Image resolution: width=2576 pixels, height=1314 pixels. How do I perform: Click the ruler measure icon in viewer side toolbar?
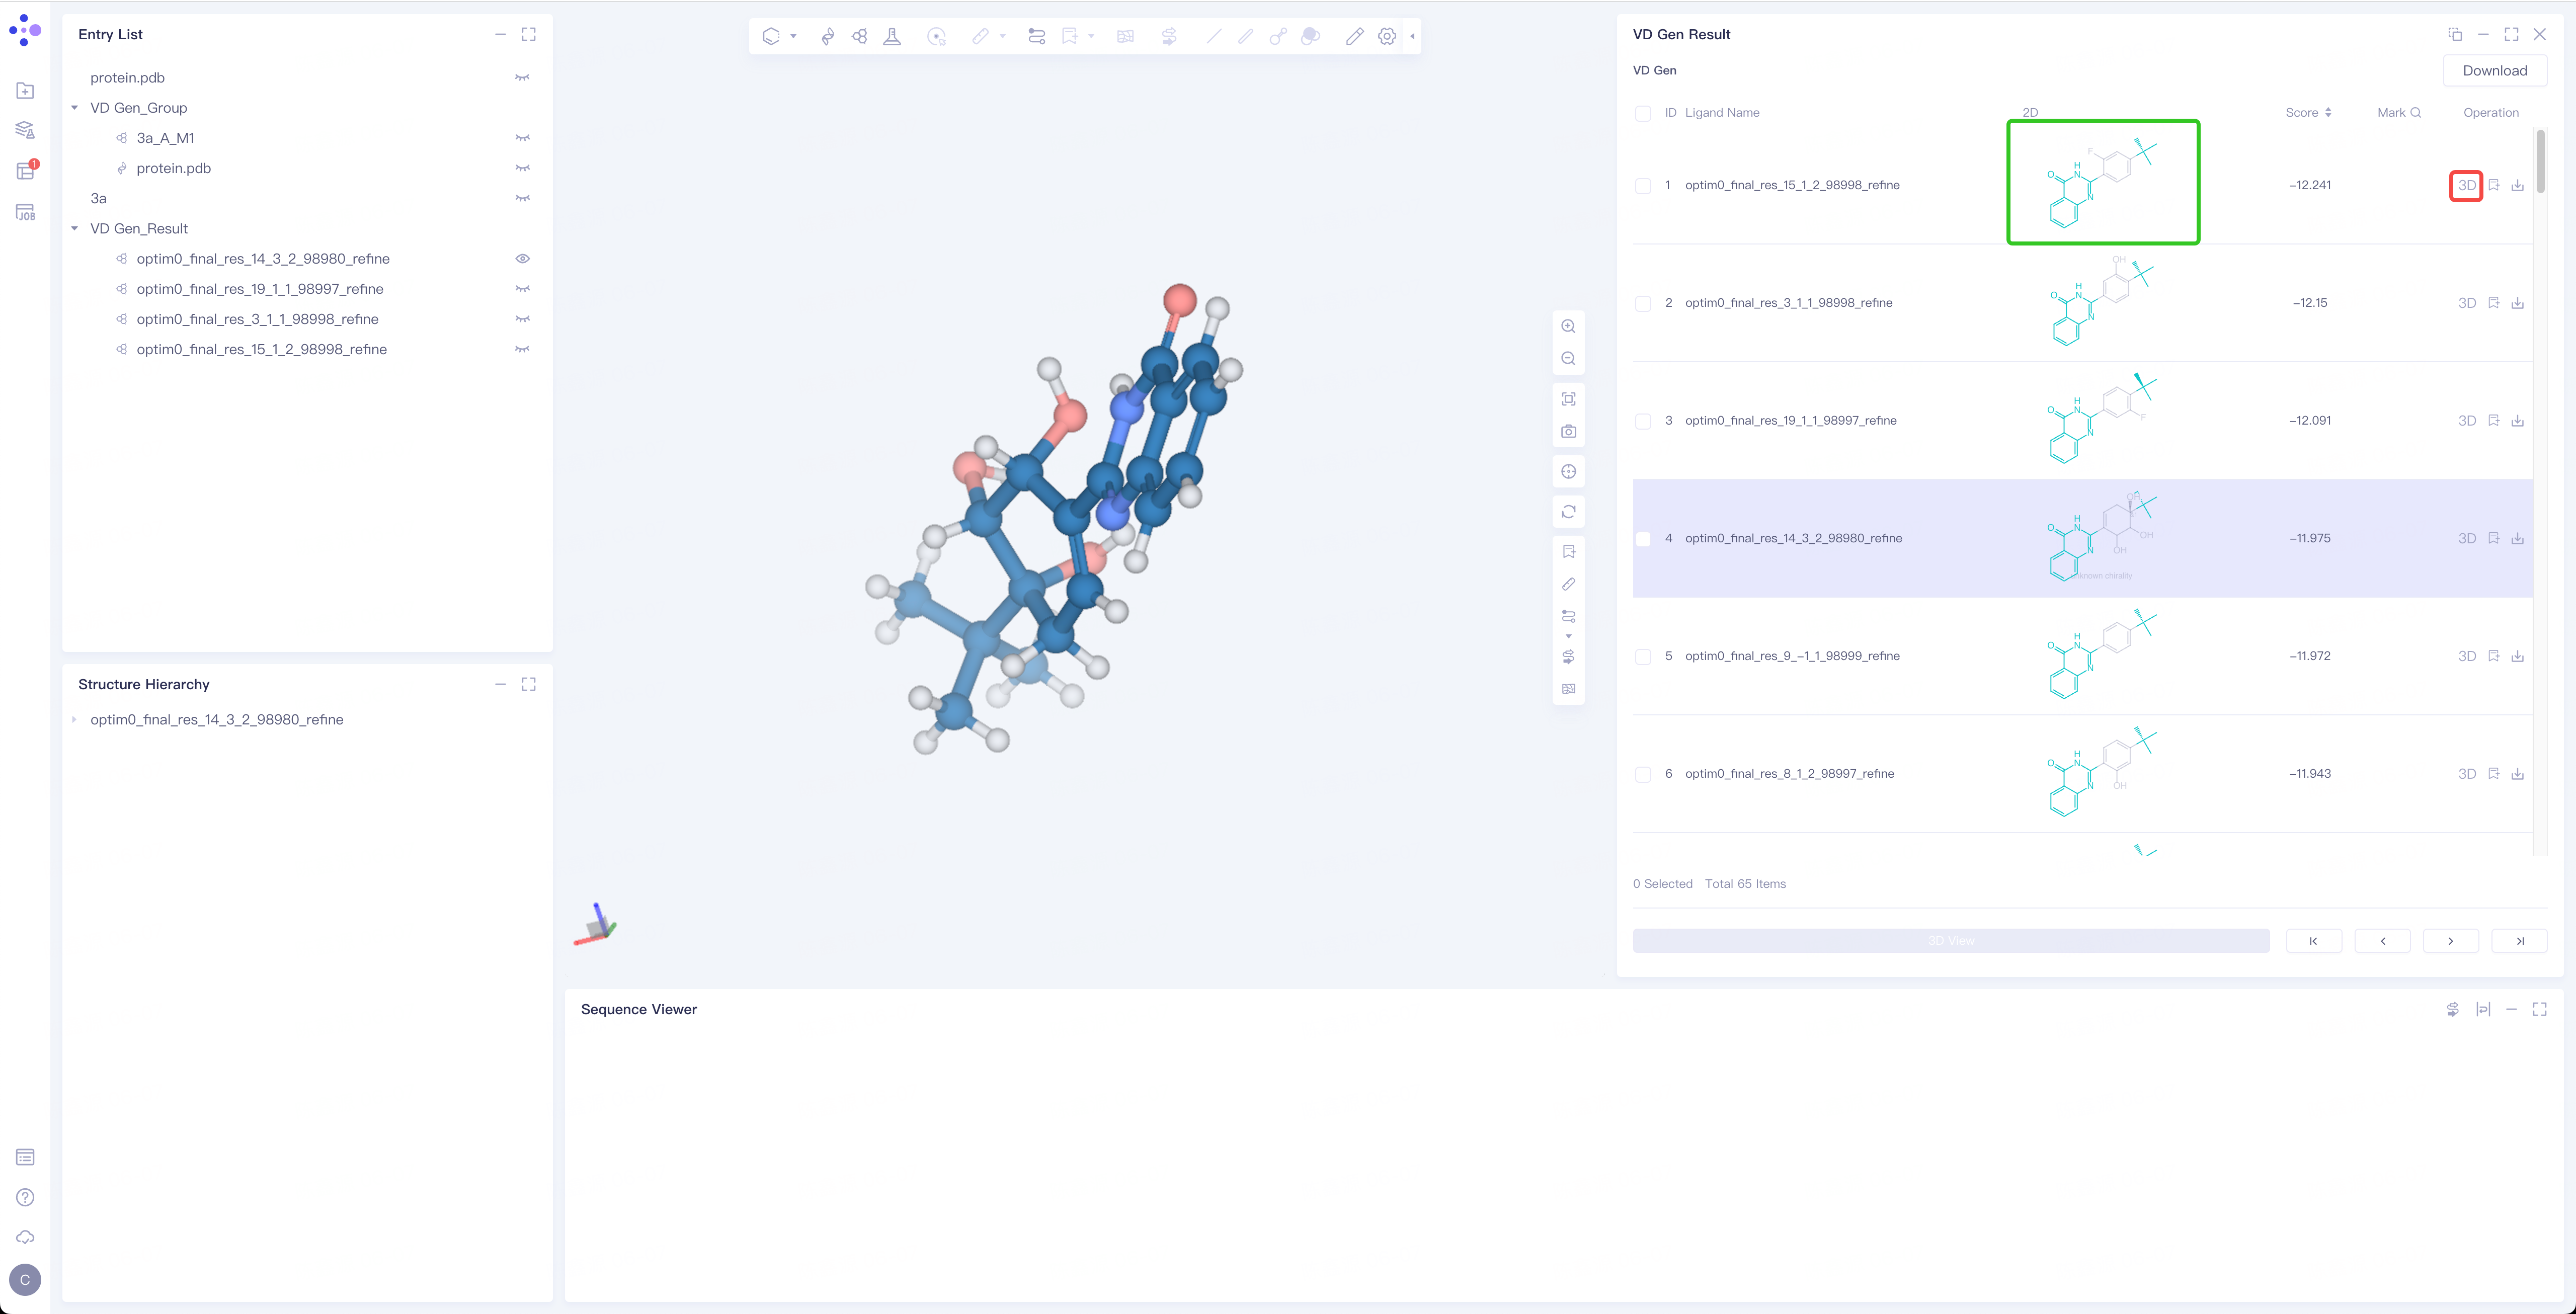1568,584
